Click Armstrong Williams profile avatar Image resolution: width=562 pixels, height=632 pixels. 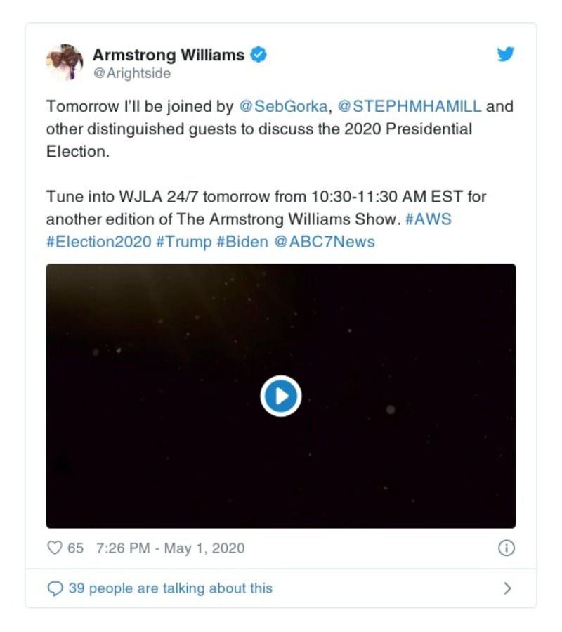65,63
